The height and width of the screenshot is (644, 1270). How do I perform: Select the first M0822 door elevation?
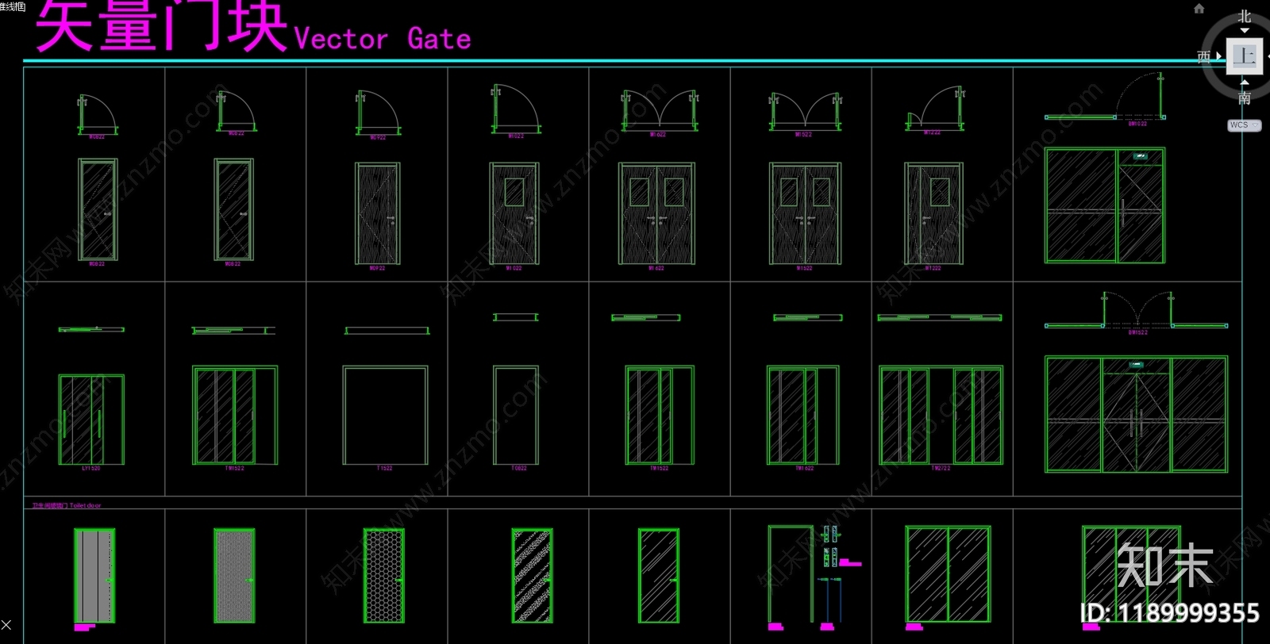(98, 209)
